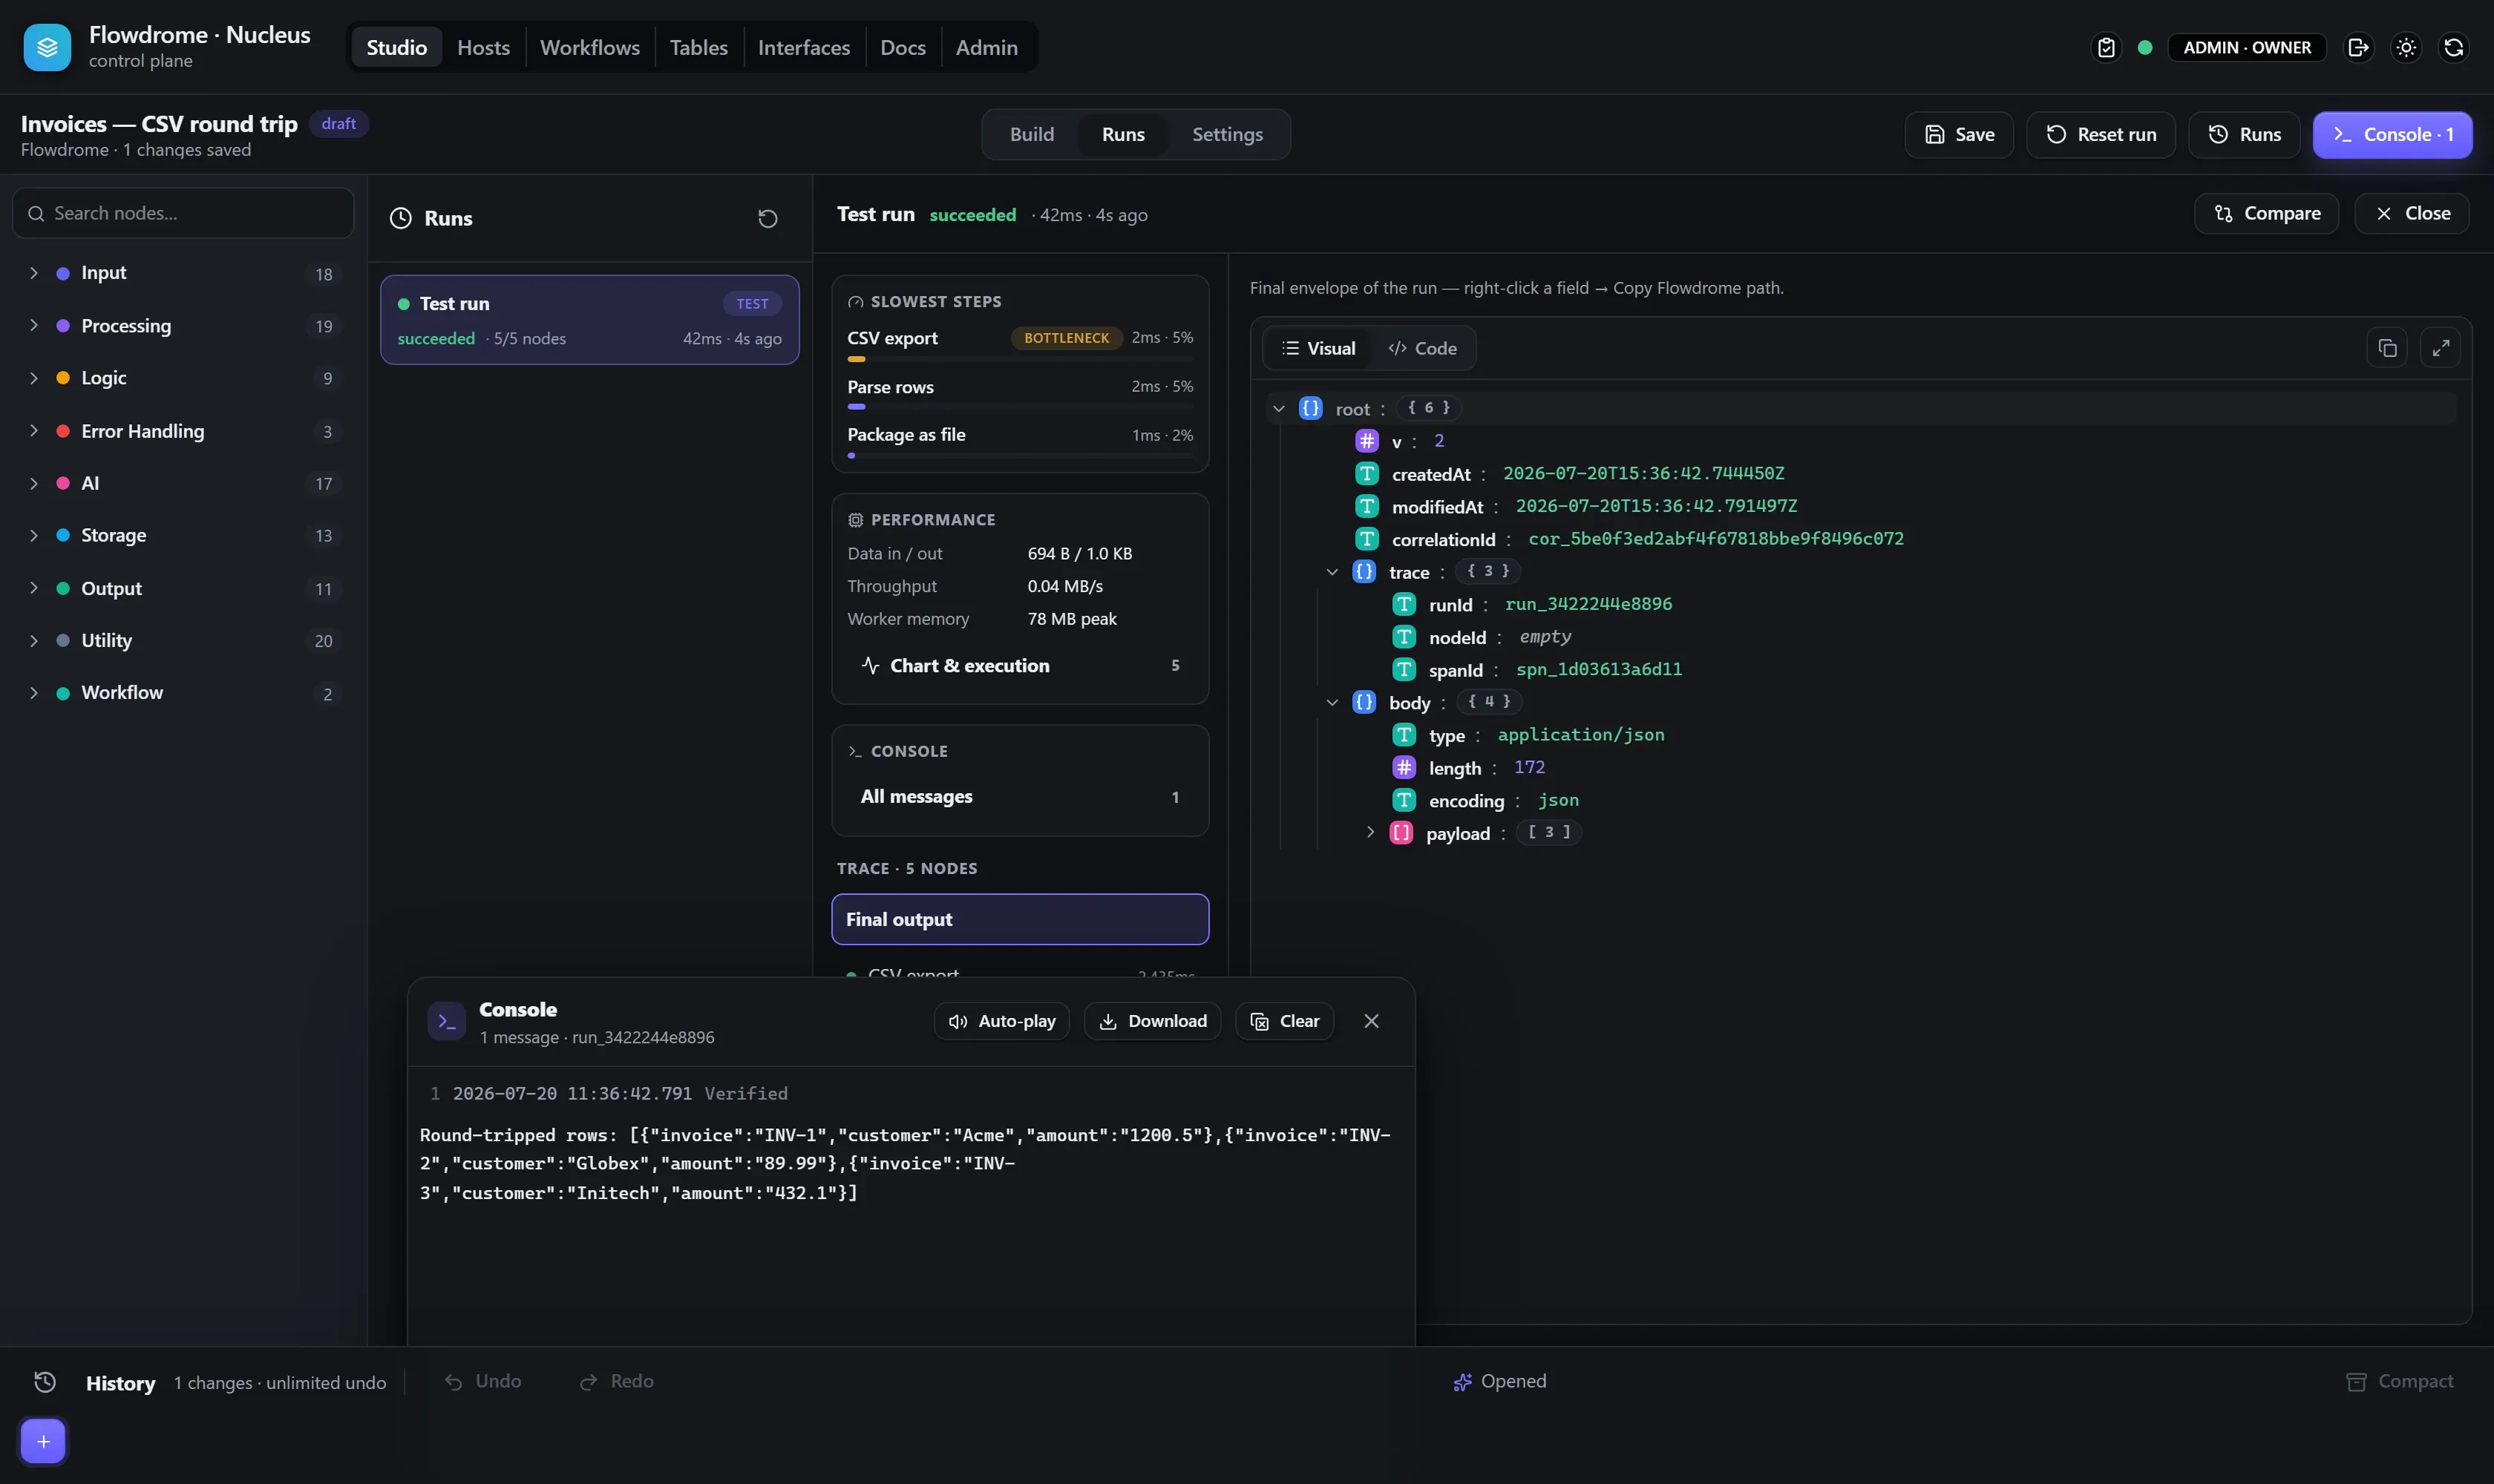Screen dimensions: 2494x1484
Task: Clear the console messages
Action: coord(1285,1021)
